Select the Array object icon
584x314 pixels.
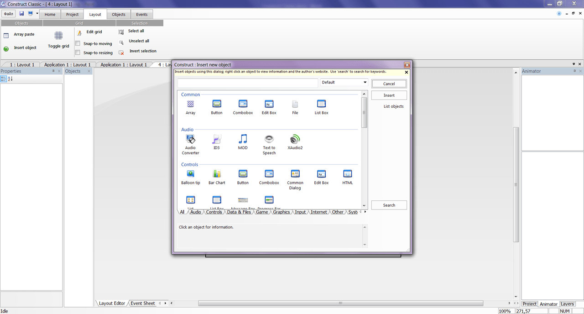pos(190,104)
